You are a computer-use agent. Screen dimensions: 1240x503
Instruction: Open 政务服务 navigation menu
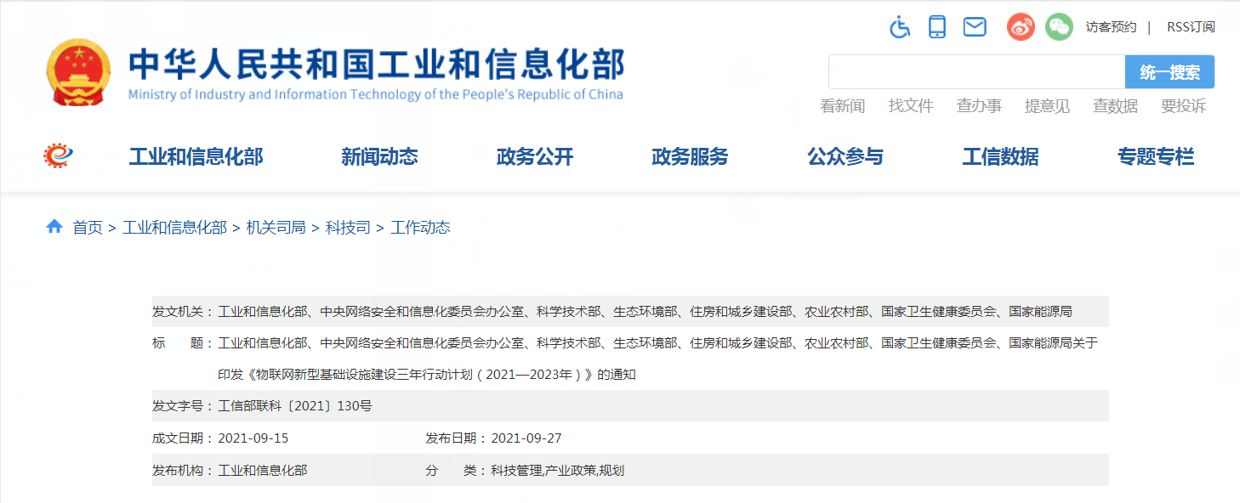coord(690,156)
